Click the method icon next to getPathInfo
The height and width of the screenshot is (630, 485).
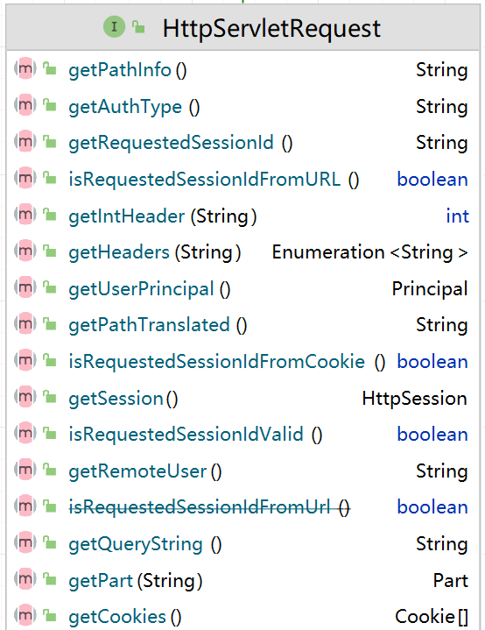click(x=25, y=68)
